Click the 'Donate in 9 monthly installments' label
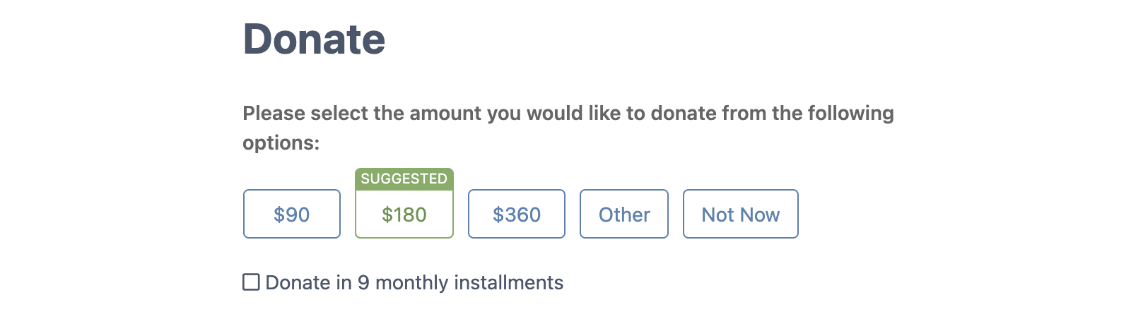Viewport: 1131px width, 319px height. (414, 282)
